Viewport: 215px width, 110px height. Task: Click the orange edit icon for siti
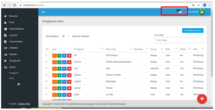point(55,56)
